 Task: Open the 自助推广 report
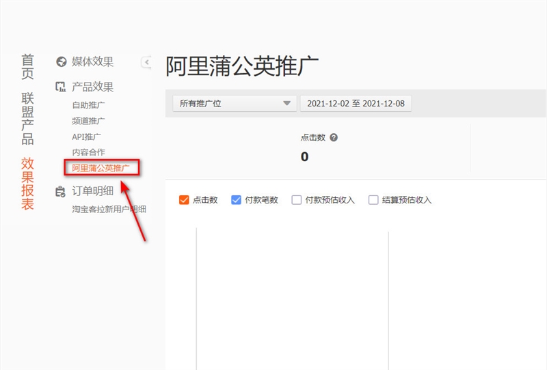(88, 105)
